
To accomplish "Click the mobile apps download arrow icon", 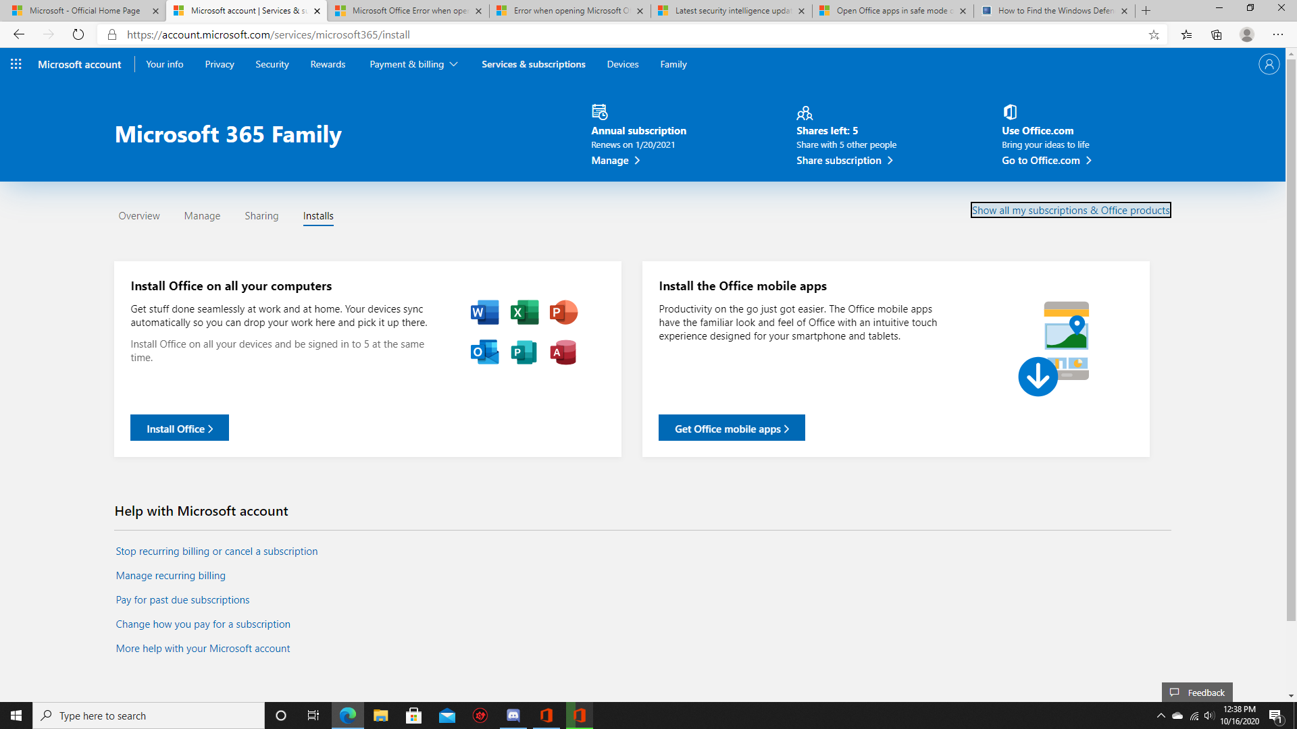I will 1038,377.
